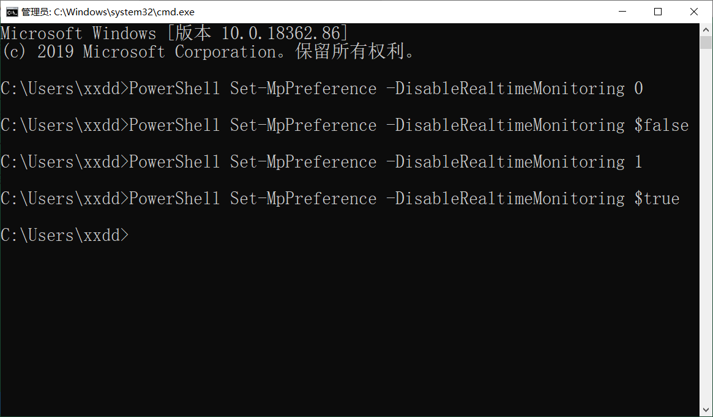The width and height of the screenshot is (713, 417).
Task: Click the empty scrollbar track below thumb
Action: (706, 226)
